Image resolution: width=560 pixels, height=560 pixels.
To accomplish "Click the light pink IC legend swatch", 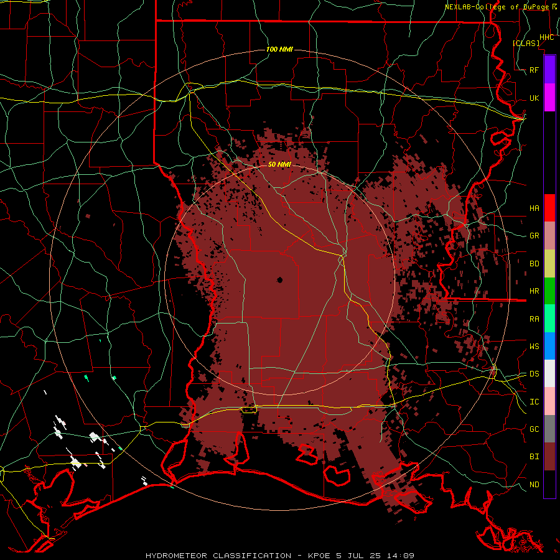I will click(x=549, y=401).
